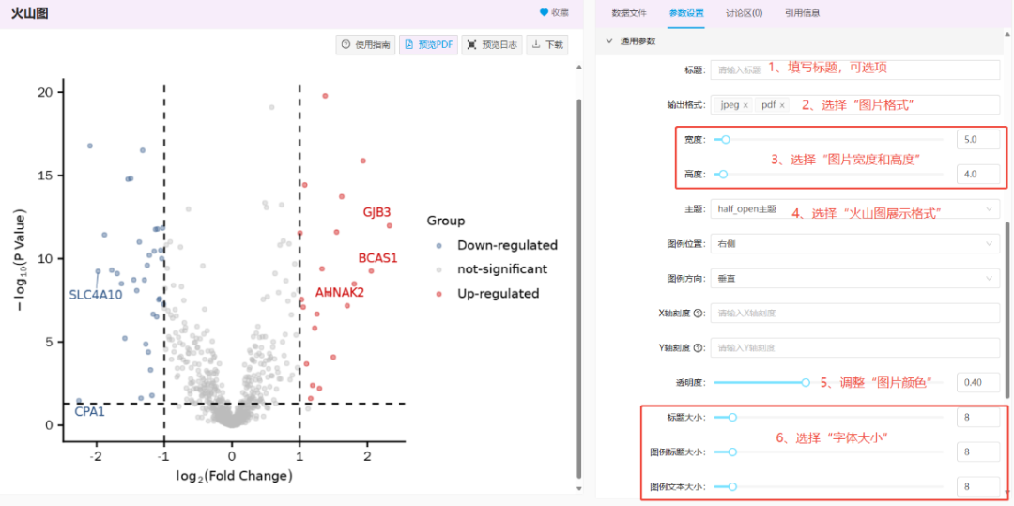Open the 使用指南 usage guide
This screenshot has width=1014, height=506.
pos(365,44)
